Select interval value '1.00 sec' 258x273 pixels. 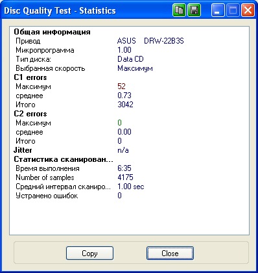click(131, 187)
